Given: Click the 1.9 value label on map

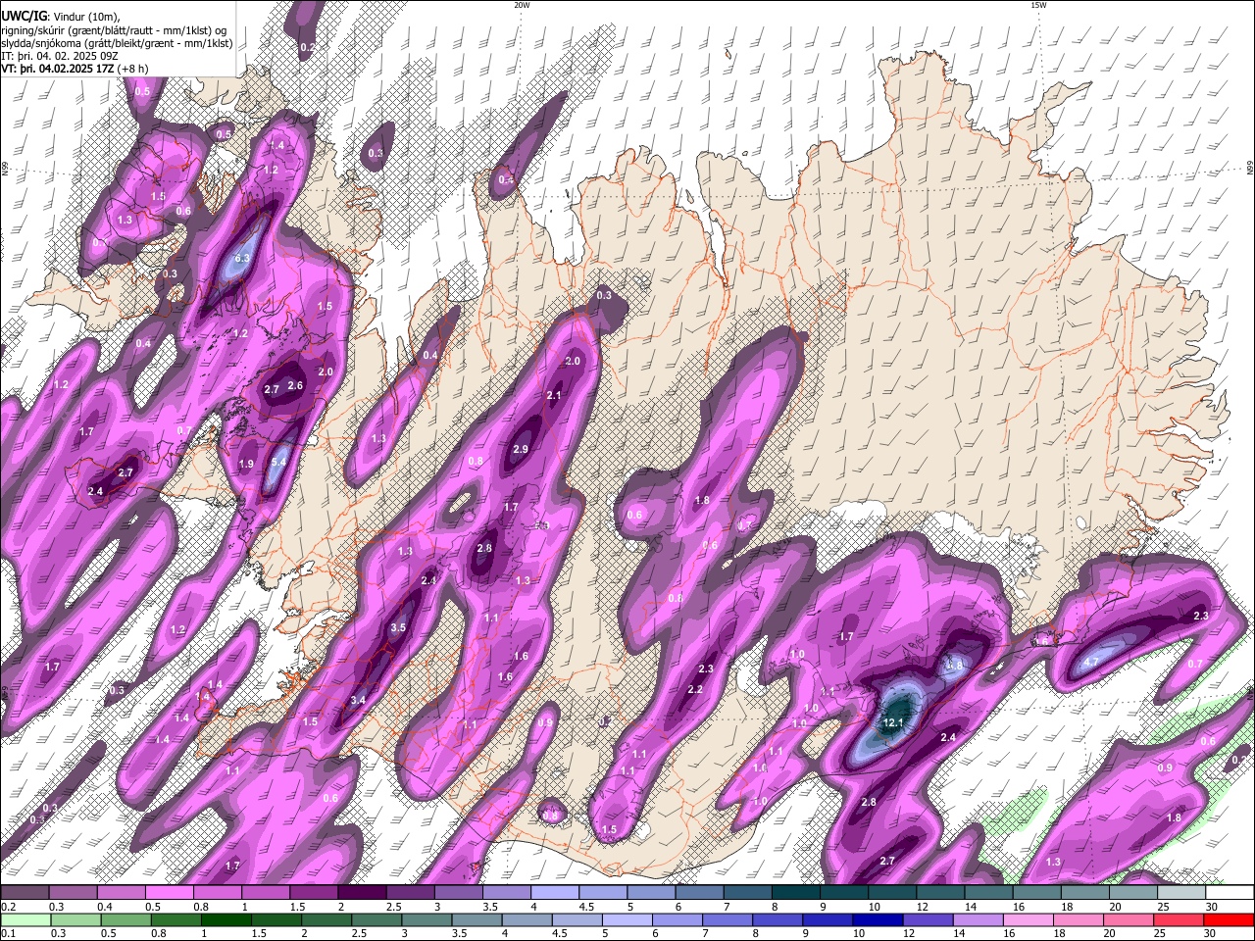Looking at the screenshot, I should pyautogui.click(x=246, y=464).
